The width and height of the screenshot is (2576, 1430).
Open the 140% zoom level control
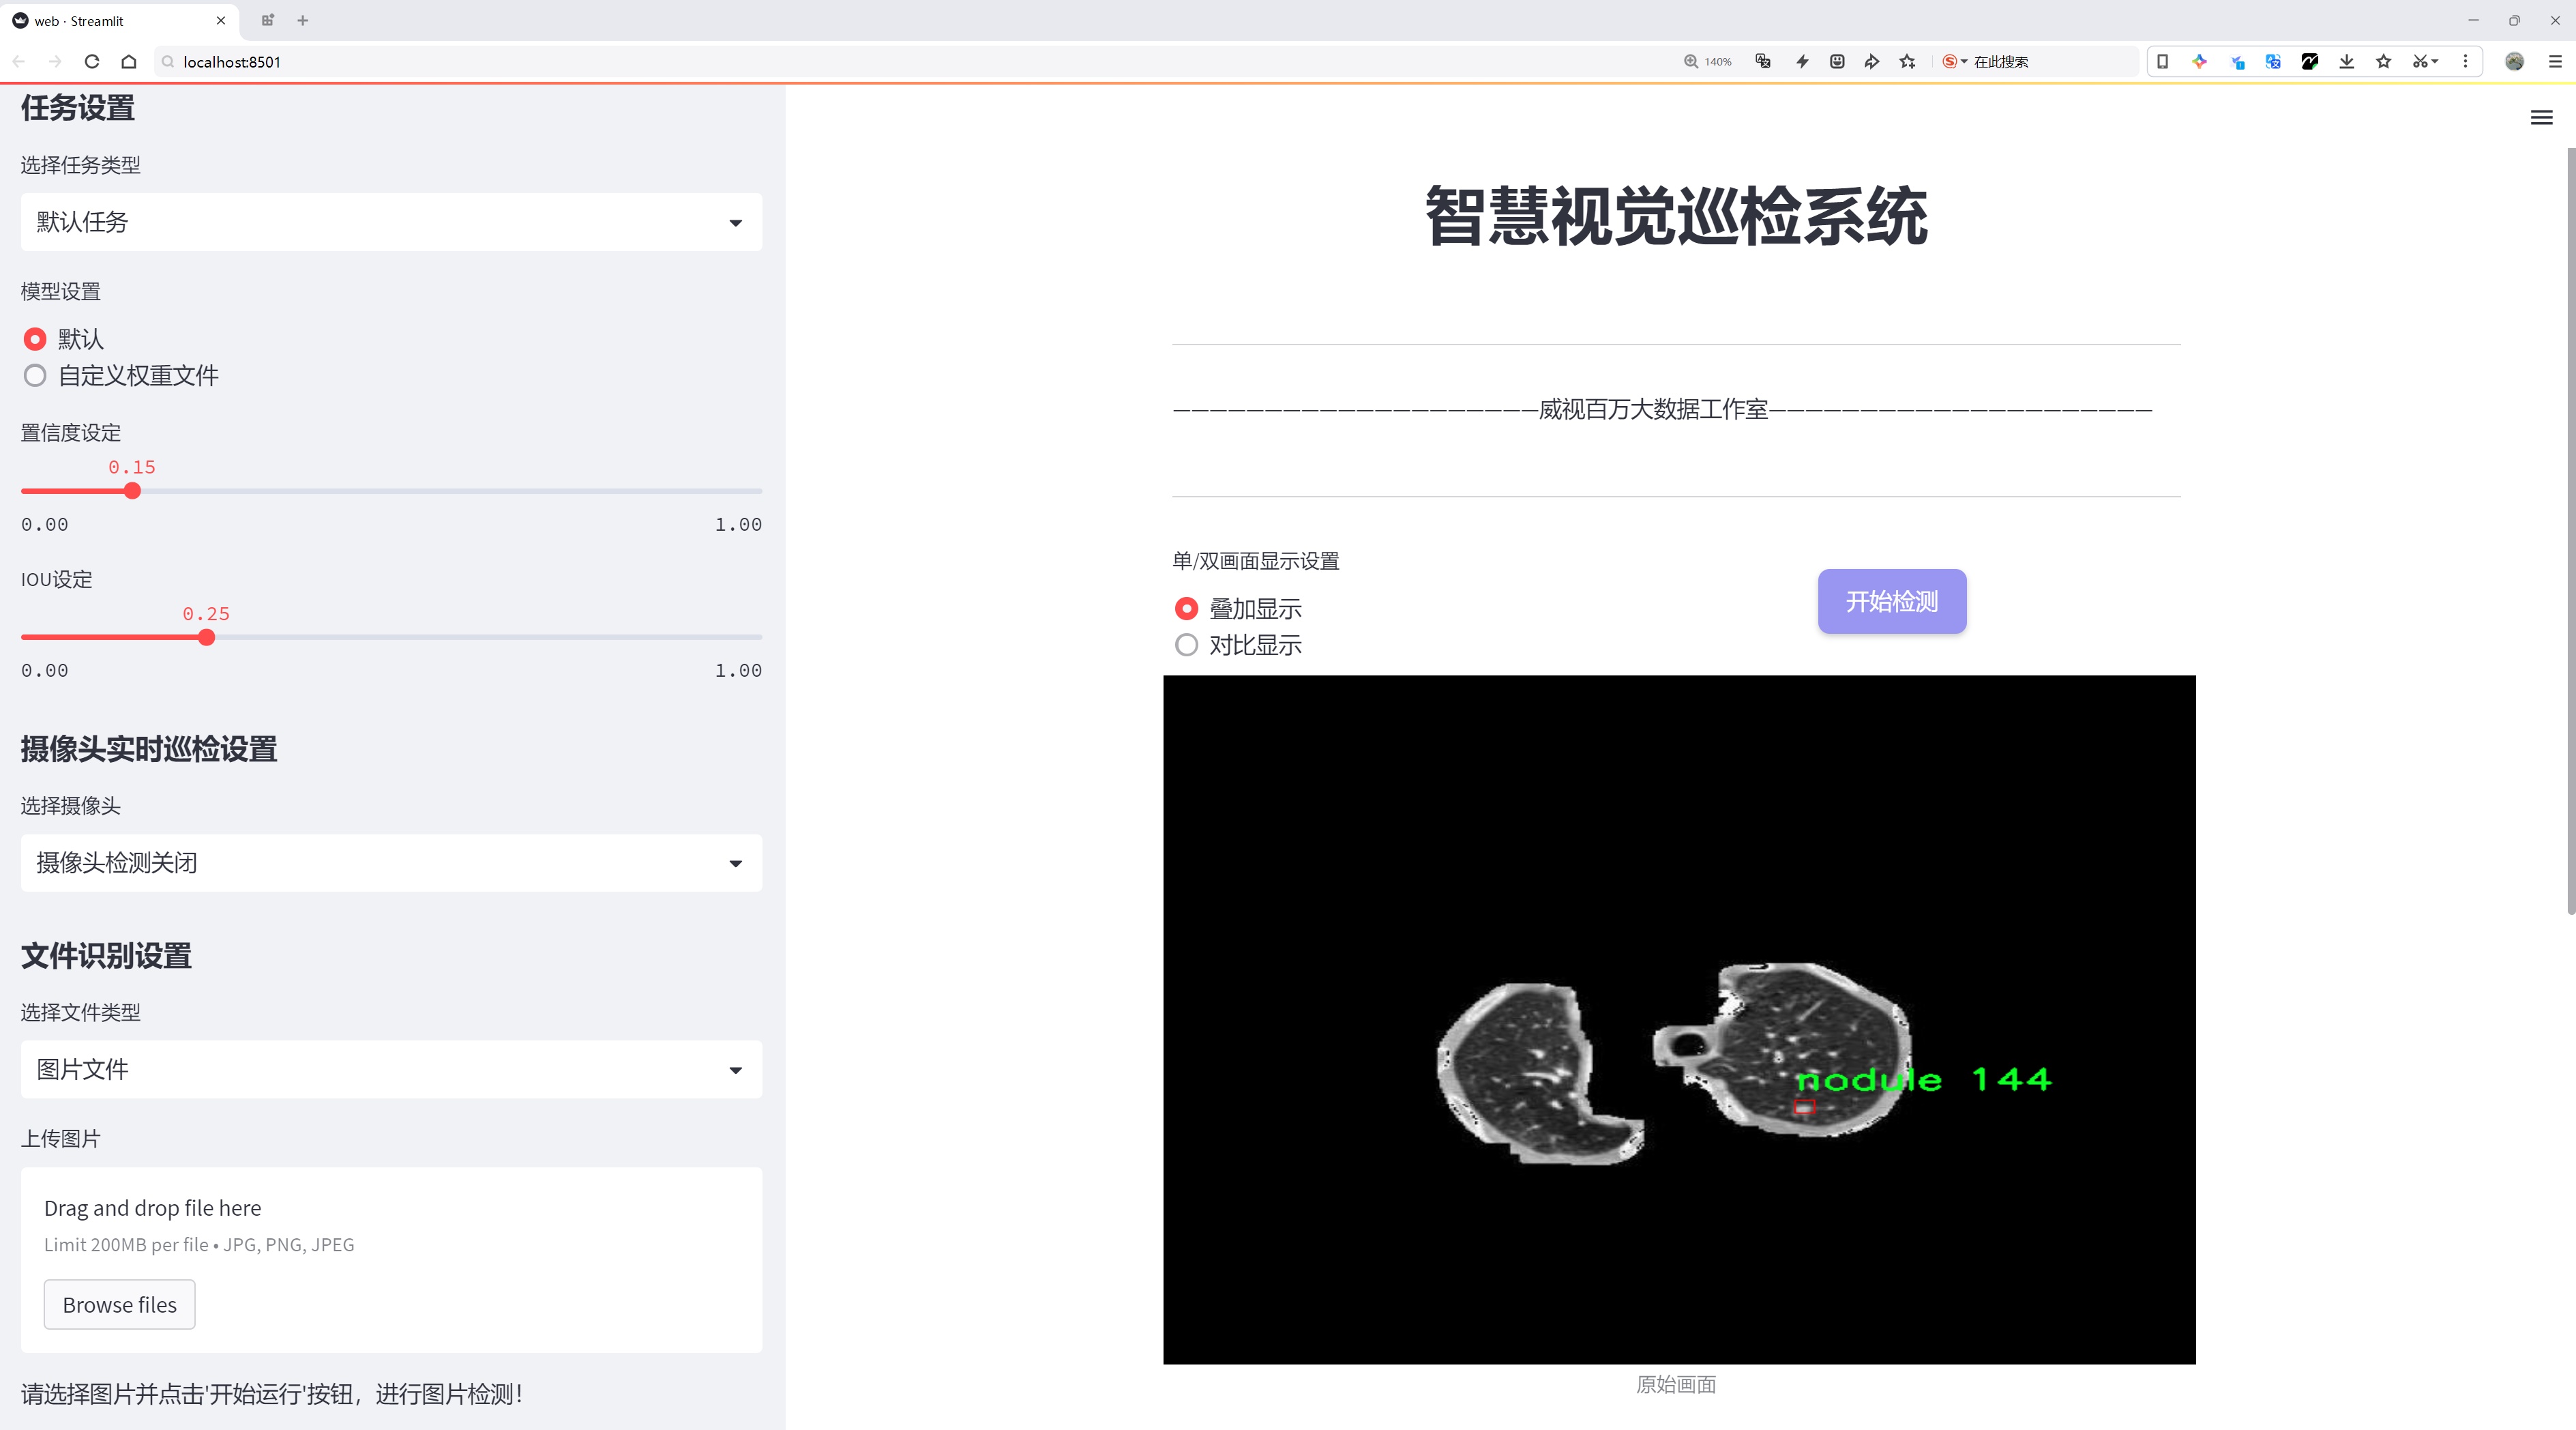click(x=1707, y=61)
